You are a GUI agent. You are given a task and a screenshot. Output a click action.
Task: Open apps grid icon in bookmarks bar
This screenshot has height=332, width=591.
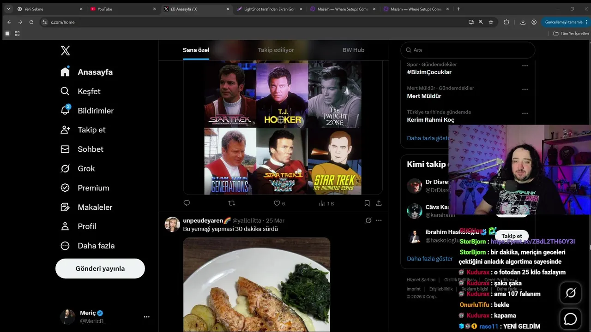[17, 34]
